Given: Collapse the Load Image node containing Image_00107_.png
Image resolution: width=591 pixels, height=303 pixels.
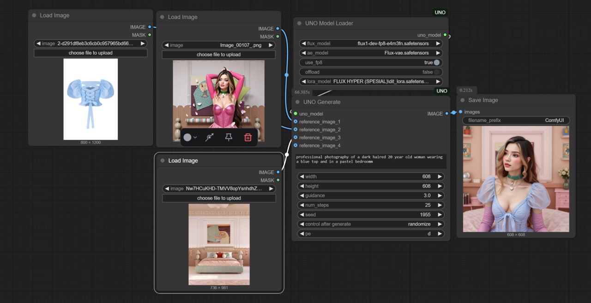Looking at the screenshot, I should coord(162,17).
